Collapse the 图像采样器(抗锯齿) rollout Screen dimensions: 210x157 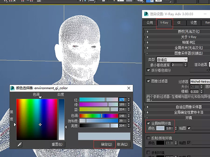pos(178,53)
